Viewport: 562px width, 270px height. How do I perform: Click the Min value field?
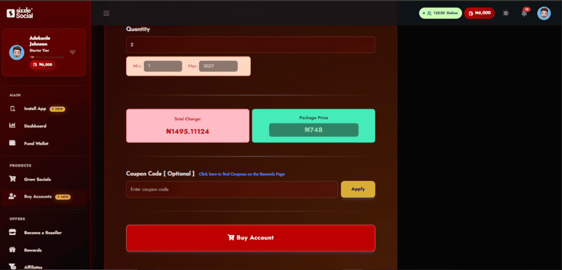[x=163, y=66]
